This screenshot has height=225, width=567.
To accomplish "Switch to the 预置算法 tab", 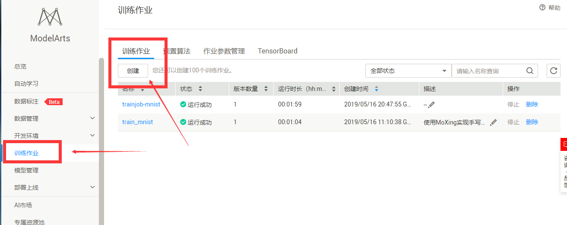I will click(176, 51).
